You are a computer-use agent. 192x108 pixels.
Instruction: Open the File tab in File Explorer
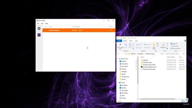pyautogui.click(x=119, y=41)
